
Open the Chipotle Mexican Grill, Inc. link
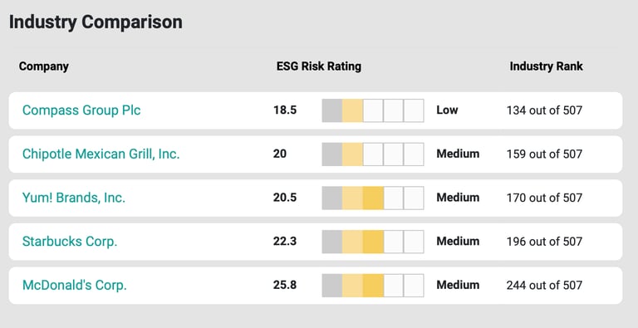click(101, 154)
